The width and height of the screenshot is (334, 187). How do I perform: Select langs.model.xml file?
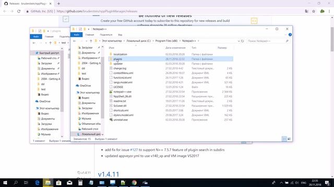[x=123, y=82]
